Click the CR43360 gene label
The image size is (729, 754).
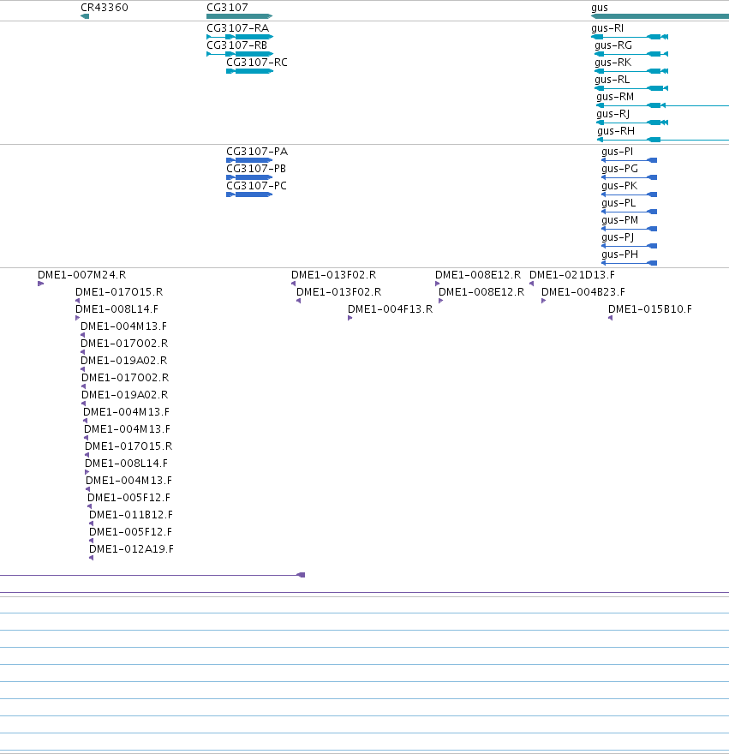(x=105, y=8)
